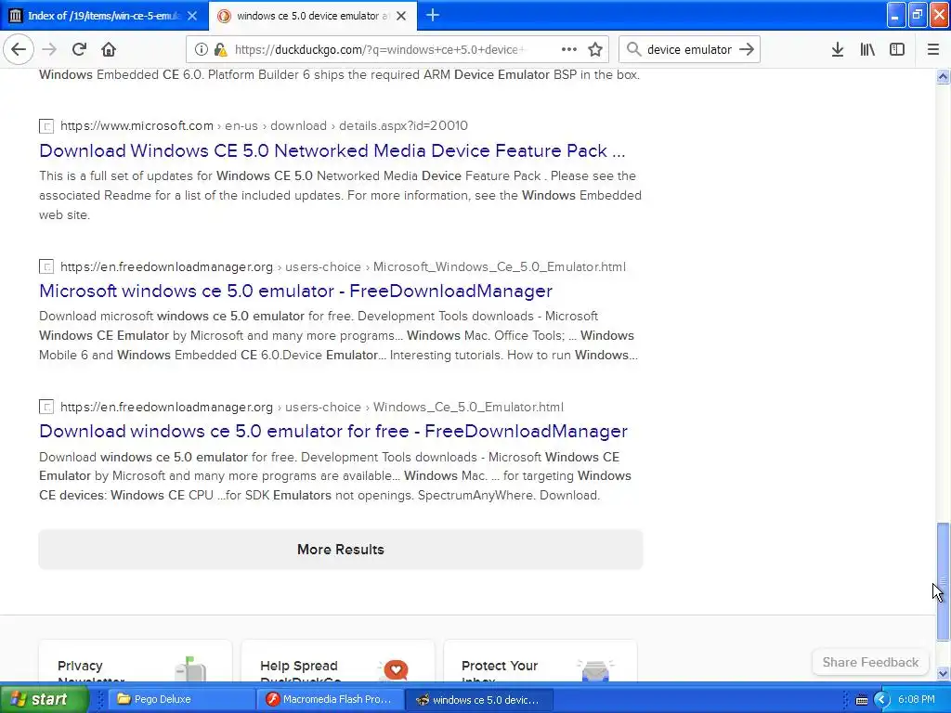The height and width of the screenshot is (713, 951).
Task: Open the Windows Start menu
Action: pos(44,699)
